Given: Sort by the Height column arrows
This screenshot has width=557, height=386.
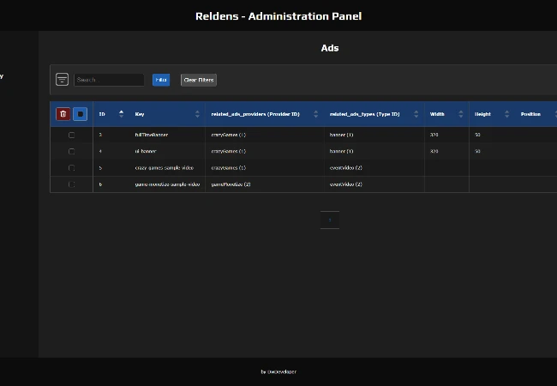Looking at the screenshot, I should (x=507, y=114).
